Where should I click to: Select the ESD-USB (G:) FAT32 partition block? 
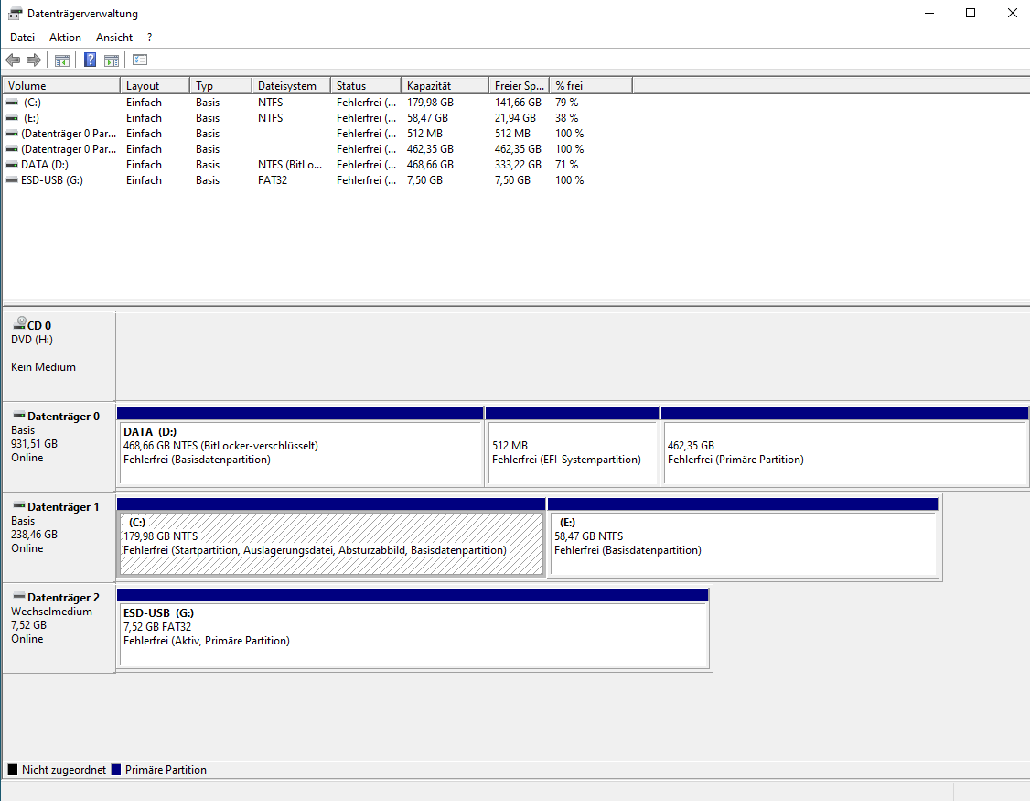(413, 628)
